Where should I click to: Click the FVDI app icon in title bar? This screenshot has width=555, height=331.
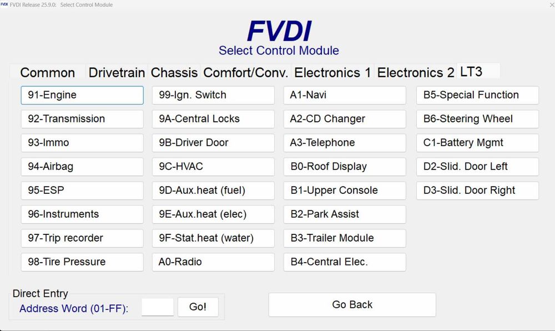(4, 4)
